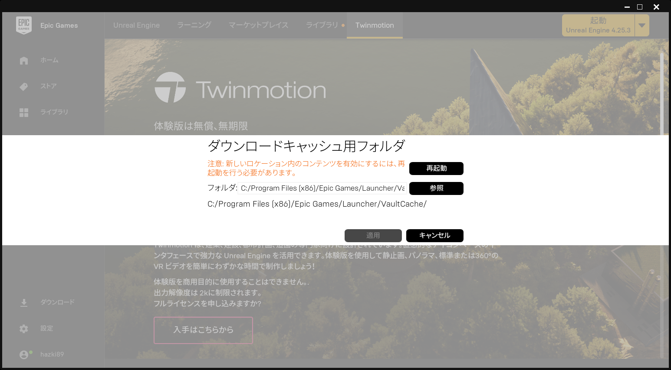The image size is (671, 370).
Task: Click the ダウンロードキャッシュ用フォルダ dialog title
Action: (x=306, y=146)
